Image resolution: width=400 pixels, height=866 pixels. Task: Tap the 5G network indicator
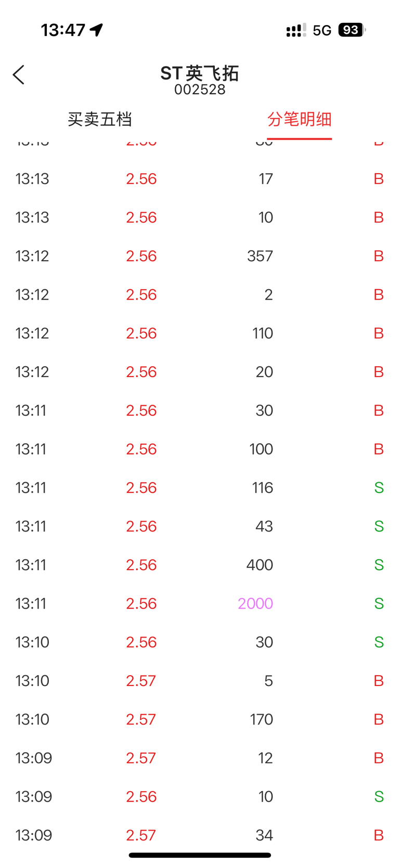click(322, 31)
